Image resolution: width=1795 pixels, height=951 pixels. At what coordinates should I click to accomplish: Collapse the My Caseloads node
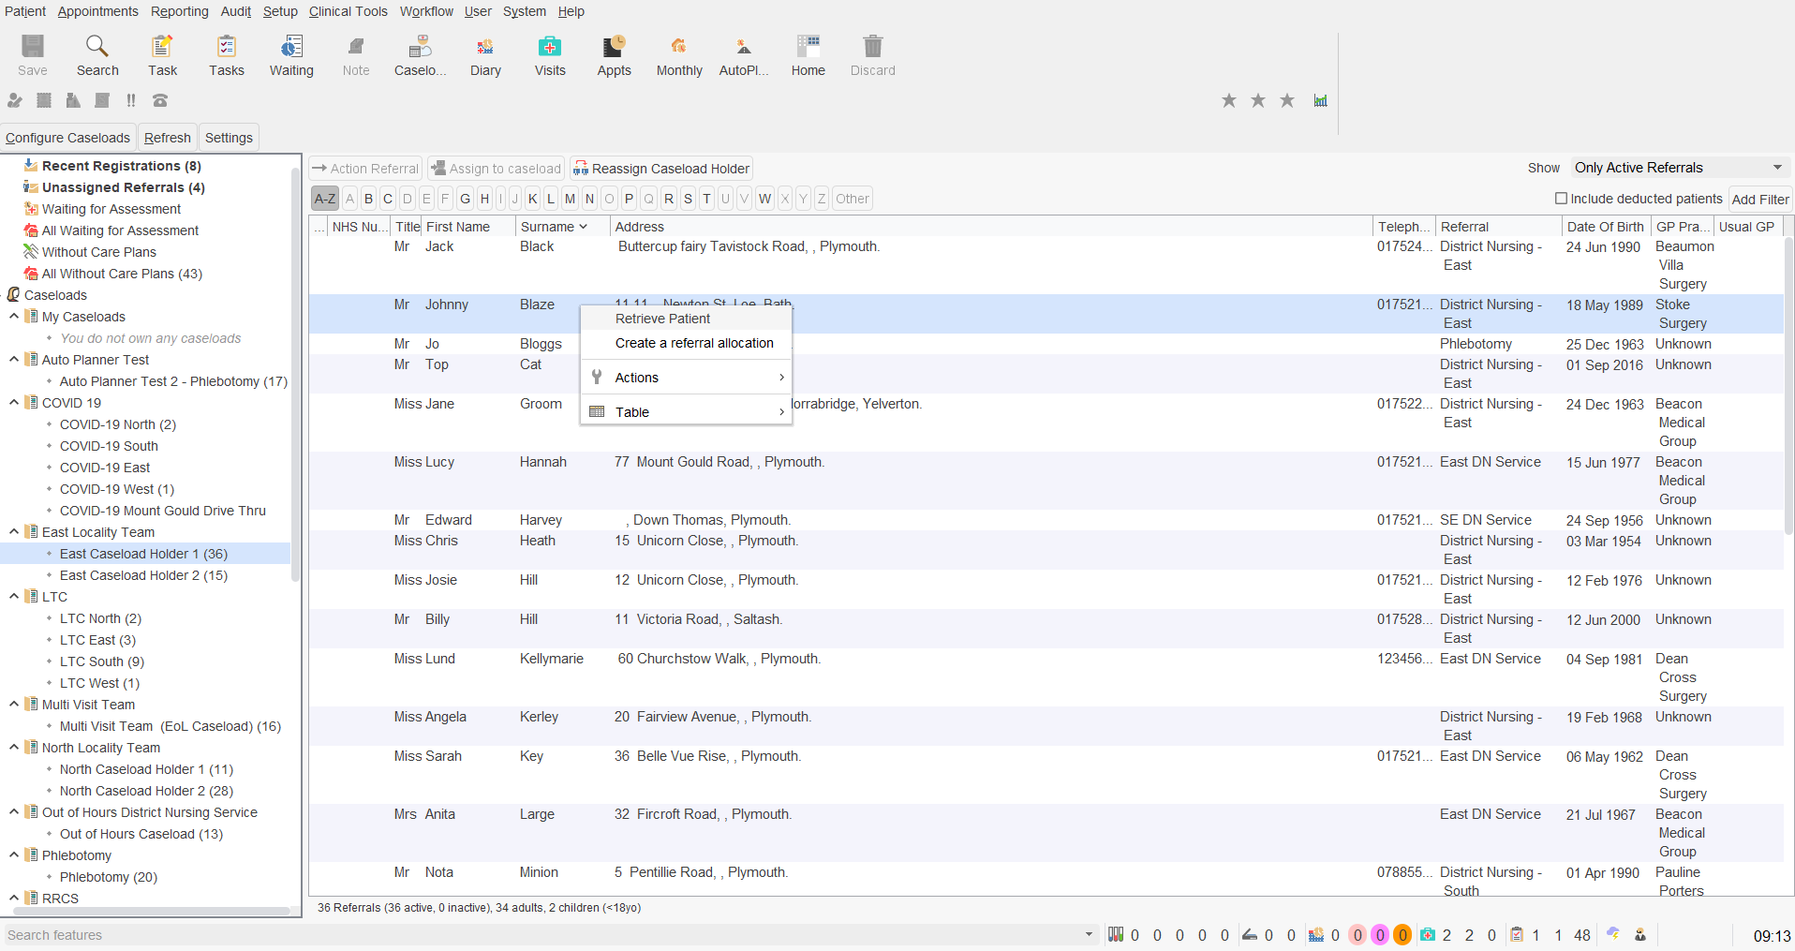point(14,317)
